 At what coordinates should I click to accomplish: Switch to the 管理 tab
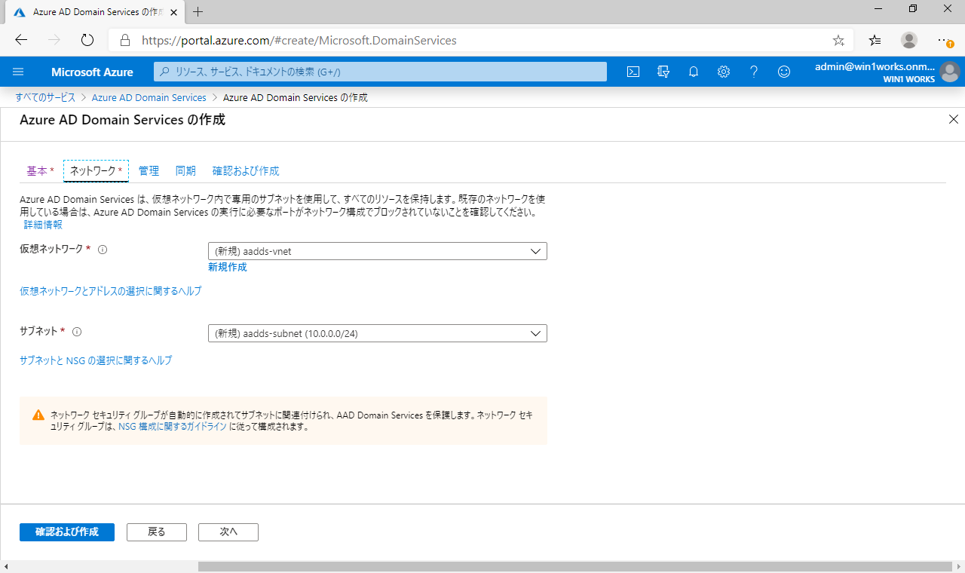(149, 171)
